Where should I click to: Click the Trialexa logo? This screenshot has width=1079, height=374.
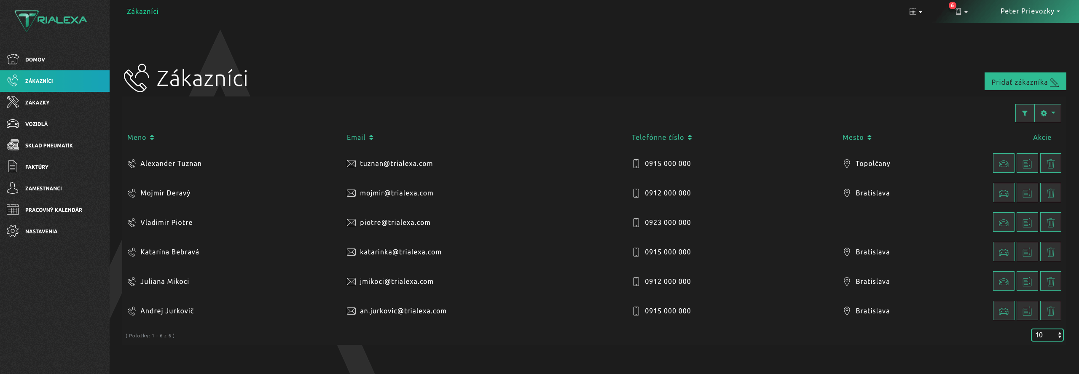click(x=51, y=20)
